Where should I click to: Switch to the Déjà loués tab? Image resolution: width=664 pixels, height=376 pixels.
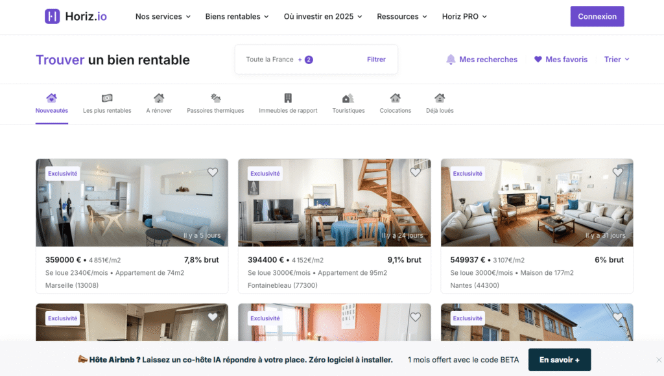[440, 104]
